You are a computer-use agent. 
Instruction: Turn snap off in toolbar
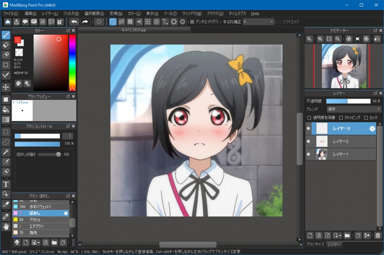pyautogui.click(x=113, y=22)
